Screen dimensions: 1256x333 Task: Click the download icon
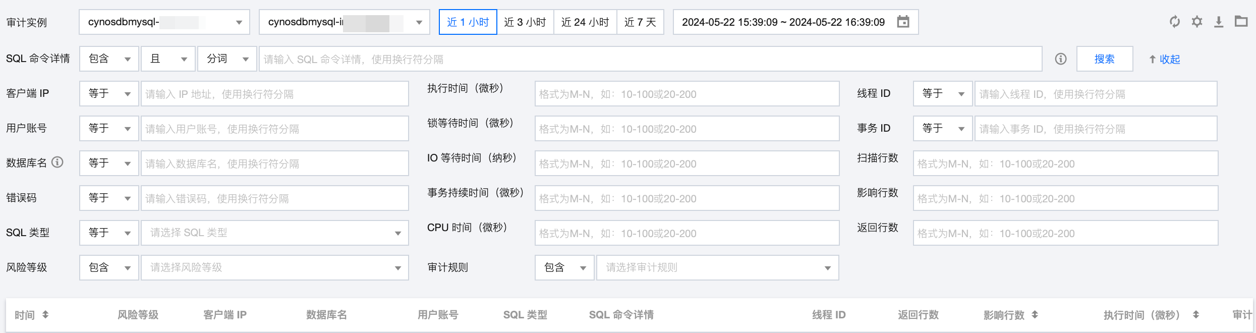point(1219,22)
